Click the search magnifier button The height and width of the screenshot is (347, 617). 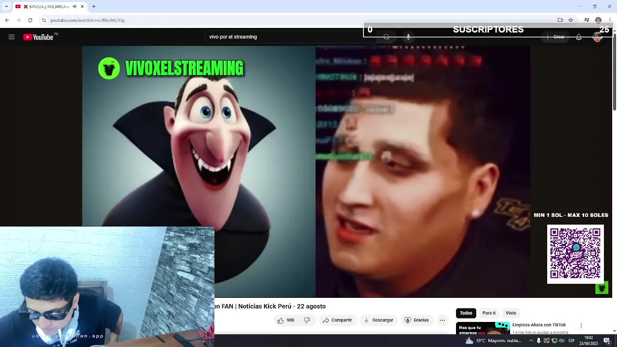click(387, 37)
